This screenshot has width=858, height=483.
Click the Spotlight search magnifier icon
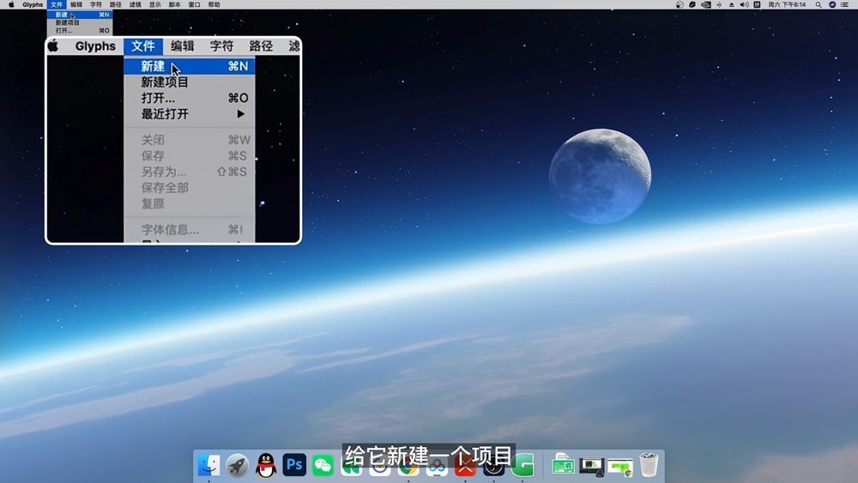819,4
